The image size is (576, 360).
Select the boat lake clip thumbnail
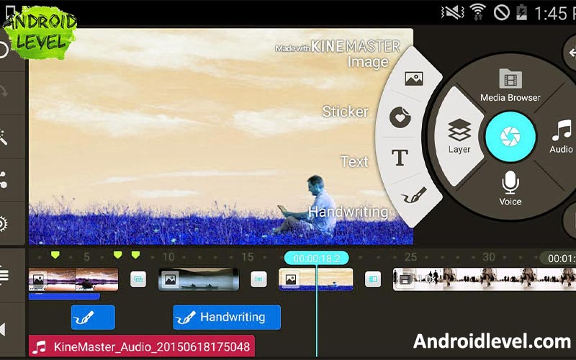click(x=199, y=279)
